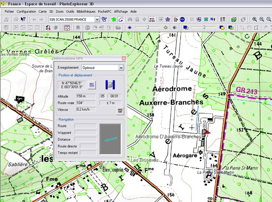The height and width of the screenshot is (202, 272).
Task: Click the zoom out magnifier icon
Action: 262,19
